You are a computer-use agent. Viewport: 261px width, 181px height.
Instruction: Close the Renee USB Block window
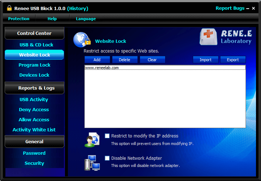tap(253, 8)
